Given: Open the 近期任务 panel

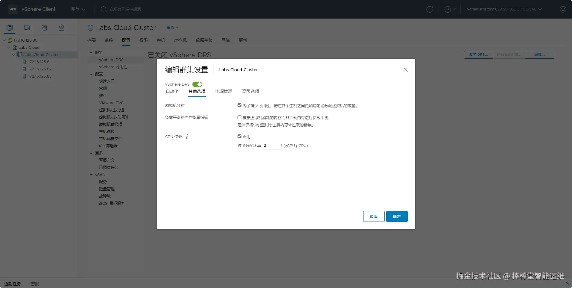Looking at the screenshot, I should pos(13,284).
